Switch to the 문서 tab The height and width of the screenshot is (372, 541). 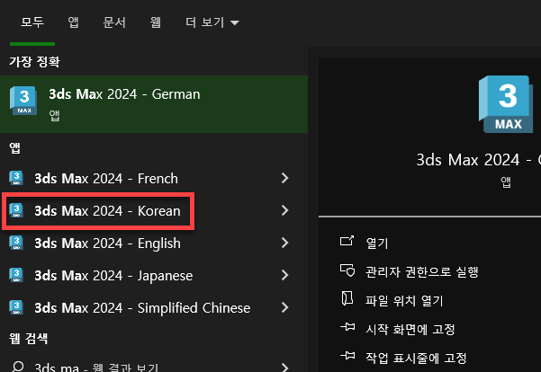114,22
